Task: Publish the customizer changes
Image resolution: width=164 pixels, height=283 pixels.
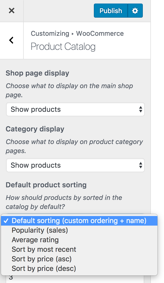Action: click(111, 11)
